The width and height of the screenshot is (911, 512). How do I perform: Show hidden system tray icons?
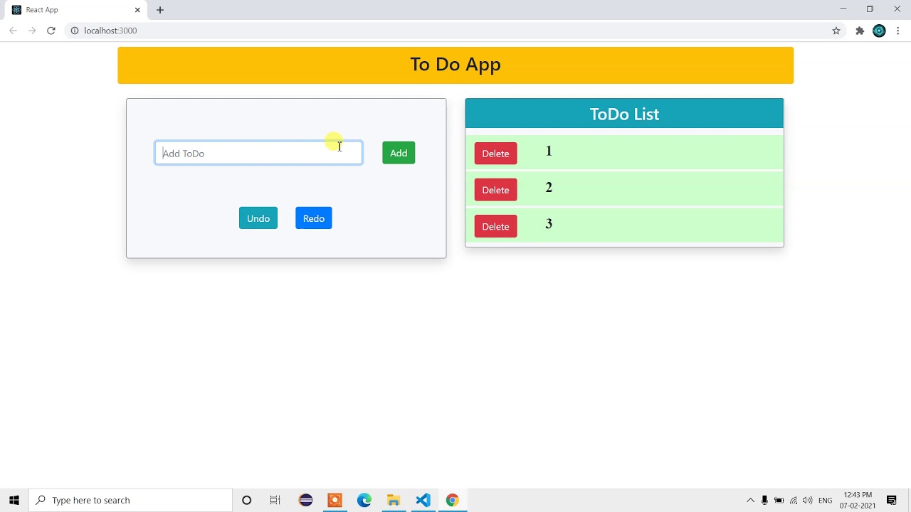click(750, 500)
